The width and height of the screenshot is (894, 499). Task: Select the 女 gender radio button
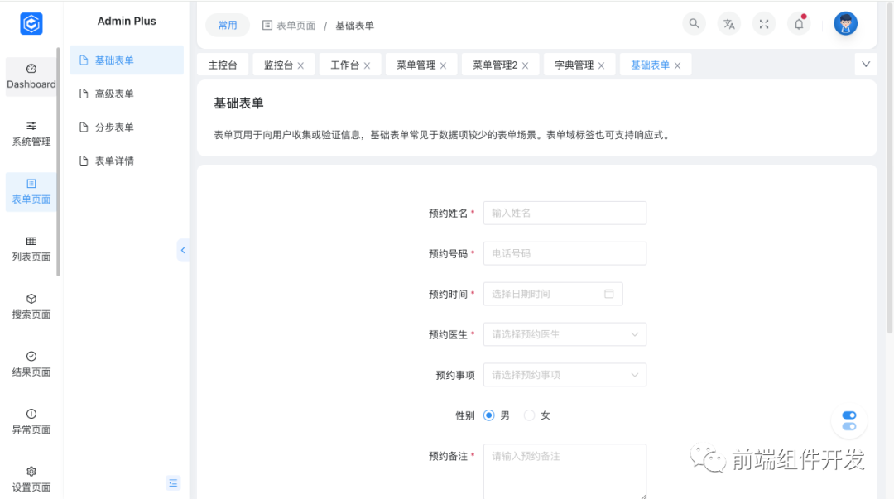click(x=528, y=415)
